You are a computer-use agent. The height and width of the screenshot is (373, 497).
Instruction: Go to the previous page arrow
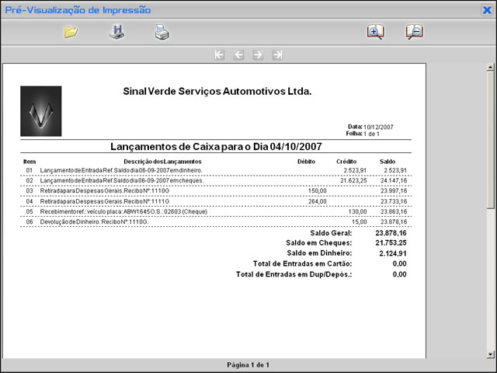(238, 55)
